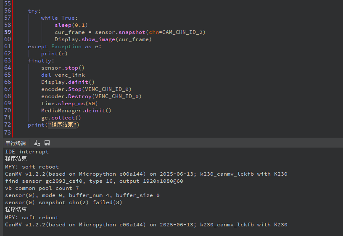Viewport: 343px width, 236px height.
Task: Click 'vb common pool count 7' terminal line
Action: (39, 188)
